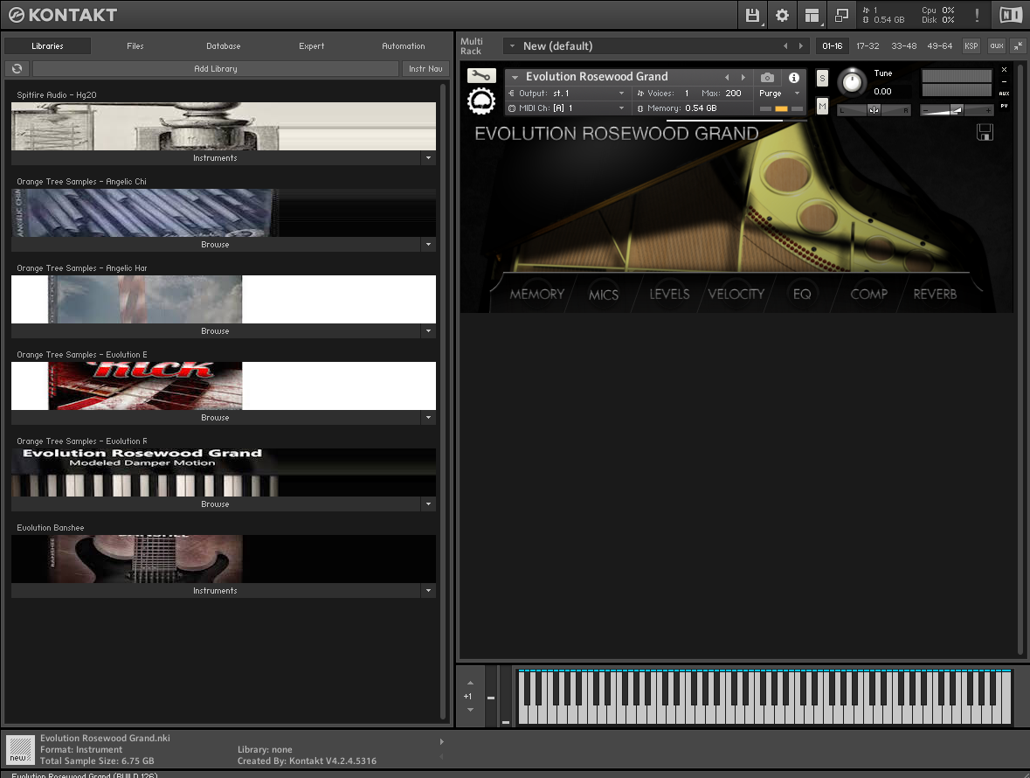1030x778 pixels.
Task: Toggle the KSP script panel
Action: point(971,46)
